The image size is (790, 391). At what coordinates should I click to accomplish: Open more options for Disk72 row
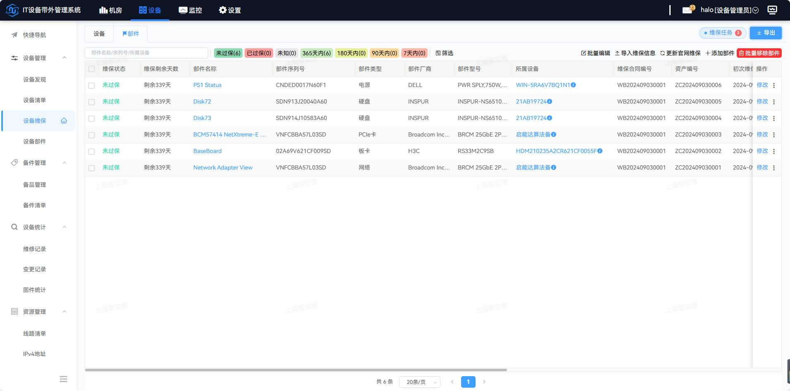point(774,102)
